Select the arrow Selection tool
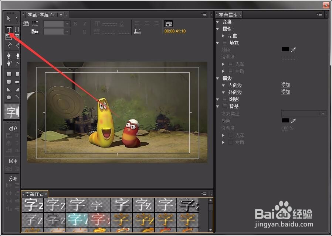The width and height of the screenshot is (332, 236). [x=9, y=19]
